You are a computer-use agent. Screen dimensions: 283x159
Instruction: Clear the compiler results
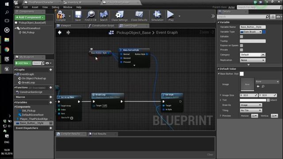(x=210, y=155)
